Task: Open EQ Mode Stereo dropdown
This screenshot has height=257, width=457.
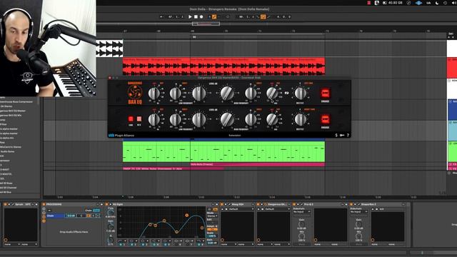Action: (x=212, y=216)
